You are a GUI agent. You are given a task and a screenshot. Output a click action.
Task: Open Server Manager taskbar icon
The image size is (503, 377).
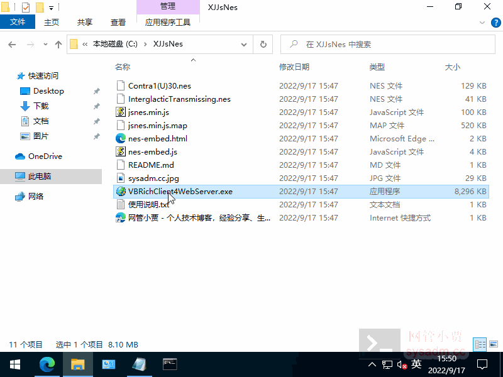(x=108, y=364)
